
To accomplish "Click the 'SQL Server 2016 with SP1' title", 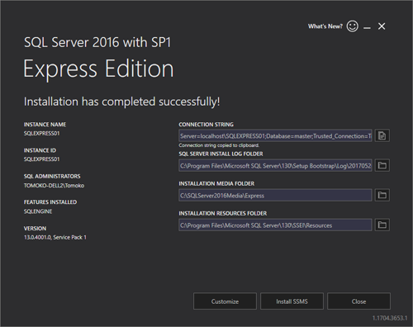I will click(97, 42).
